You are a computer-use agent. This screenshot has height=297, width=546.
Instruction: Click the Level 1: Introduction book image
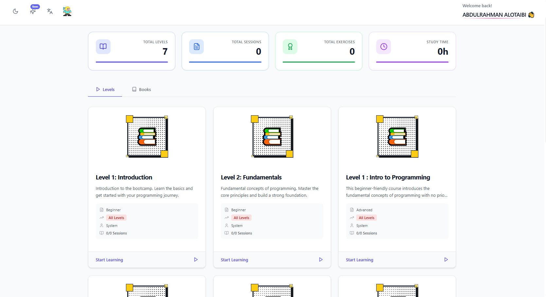[147, 137]
